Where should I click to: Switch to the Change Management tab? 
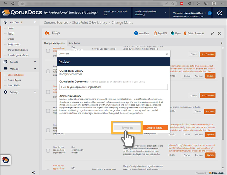click(54, 43)
